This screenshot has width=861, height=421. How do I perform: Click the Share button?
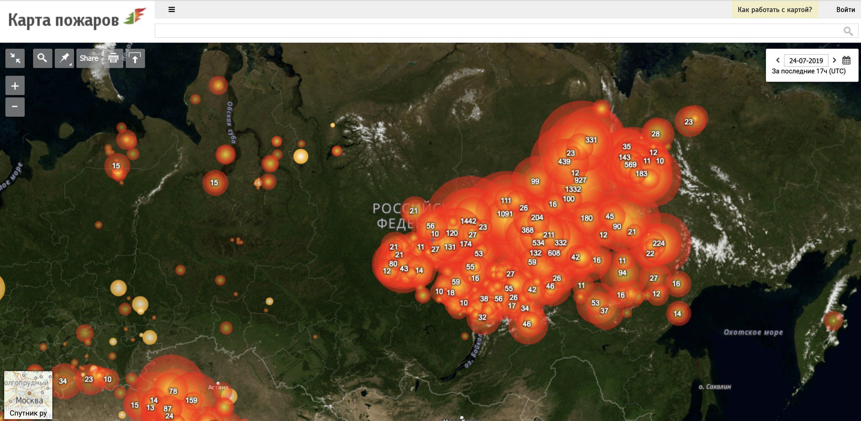[x=89, y=58]
